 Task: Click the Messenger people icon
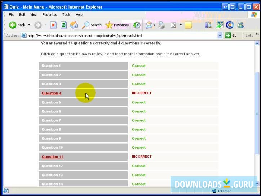240,25
